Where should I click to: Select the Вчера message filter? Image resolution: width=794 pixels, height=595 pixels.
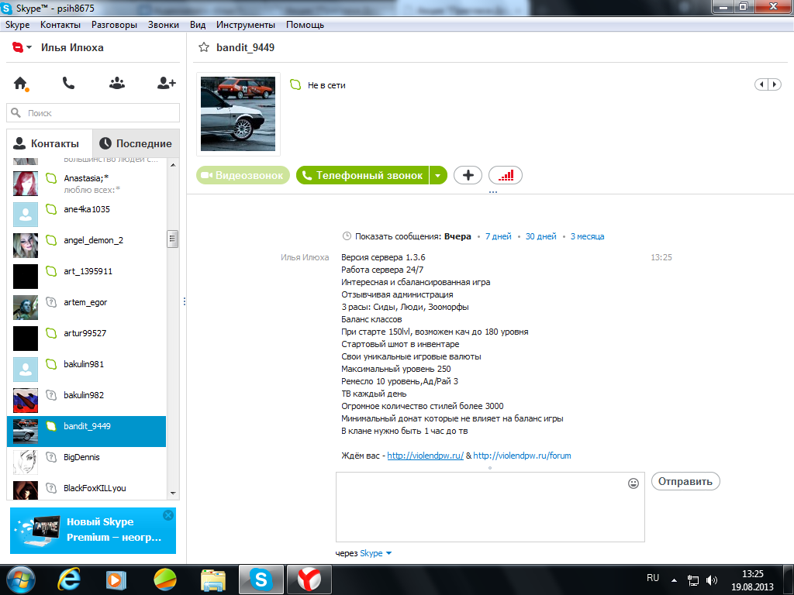point(457,236)
